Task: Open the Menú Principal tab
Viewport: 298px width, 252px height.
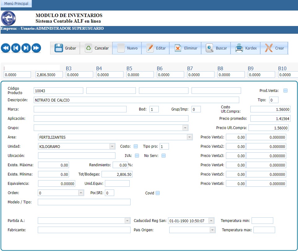Action: tap(16, 4)
